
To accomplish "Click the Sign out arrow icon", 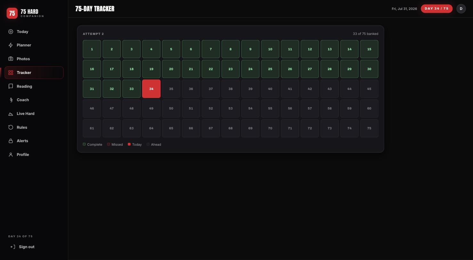I will pyautogui.click(x=13, y=247).
